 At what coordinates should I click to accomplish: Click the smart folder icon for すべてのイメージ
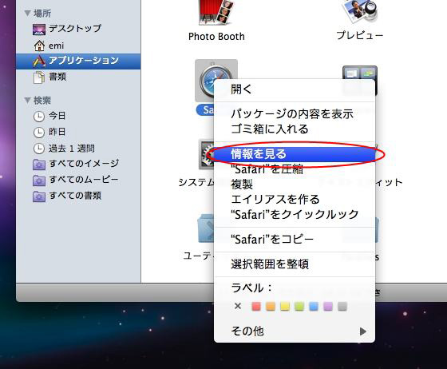click(39, 165)
